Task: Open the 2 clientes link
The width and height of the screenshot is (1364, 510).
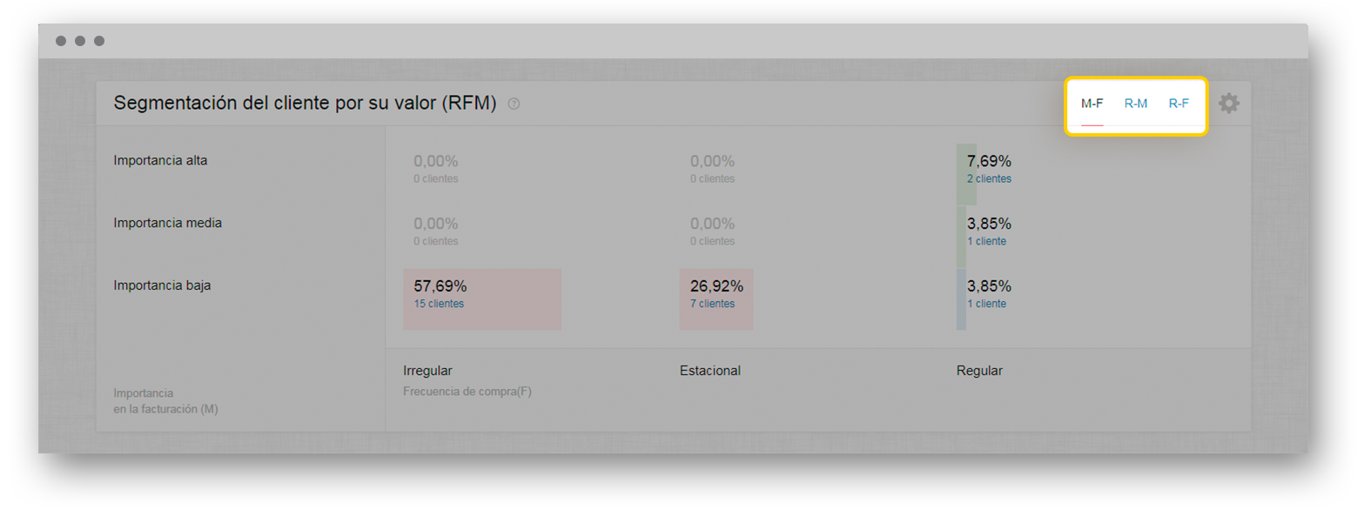Action: pyautogui.click(x=989, y=178)
